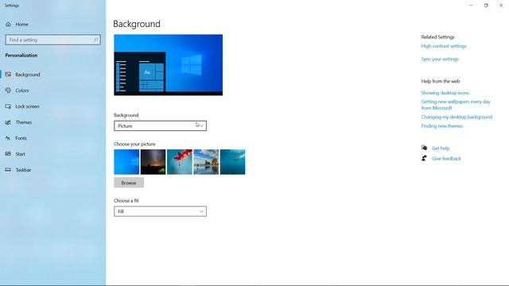Click the Browse button
Screen dimensions: 509x286
(129, 183)
